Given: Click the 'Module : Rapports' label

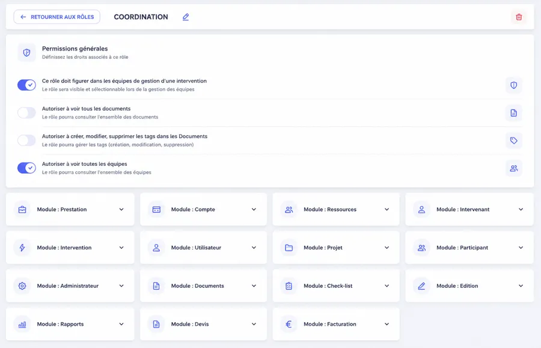Looking at the screenshot, I should (60, 324).
